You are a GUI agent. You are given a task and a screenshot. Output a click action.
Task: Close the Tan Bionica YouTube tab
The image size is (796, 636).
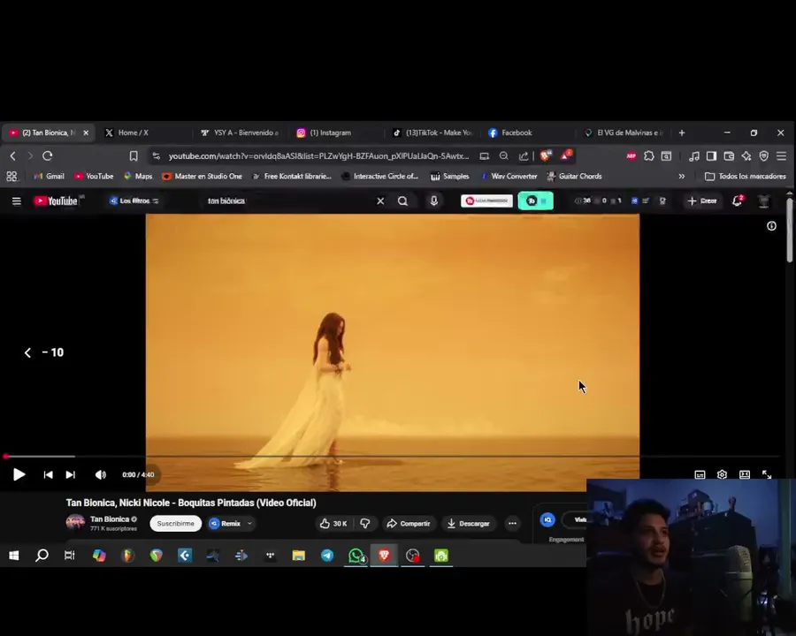coord(86,132)
